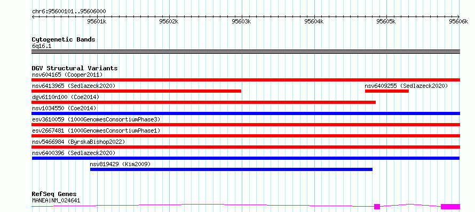This screenshot has height=212, width=475.
Task: Click the dgv6110n100 (Coe2014) label
Action: click(66, 97)
